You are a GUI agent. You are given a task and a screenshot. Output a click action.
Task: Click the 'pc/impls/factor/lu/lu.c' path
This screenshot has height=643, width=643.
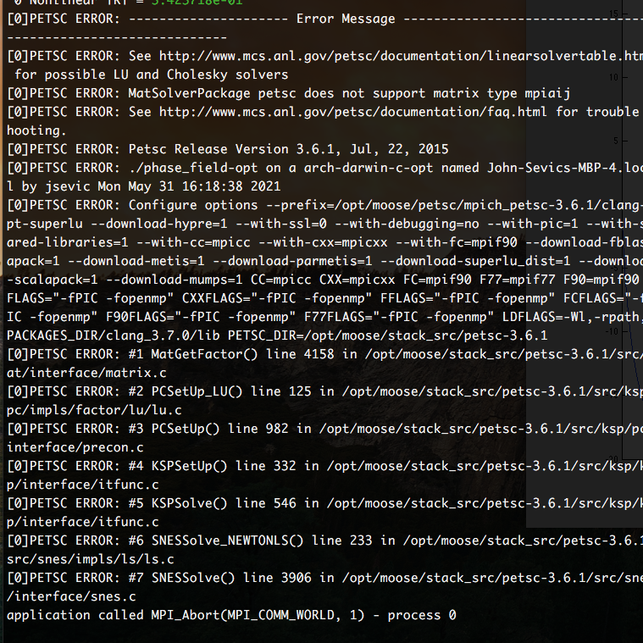point(94,411)
